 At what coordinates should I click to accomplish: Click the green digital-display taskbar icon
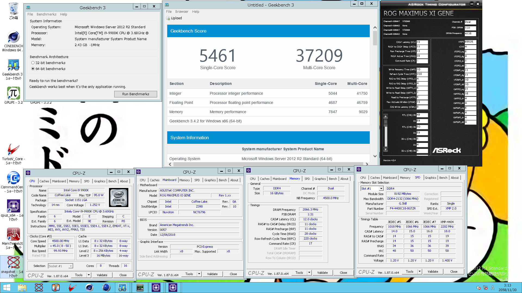[x=140, y=288]
